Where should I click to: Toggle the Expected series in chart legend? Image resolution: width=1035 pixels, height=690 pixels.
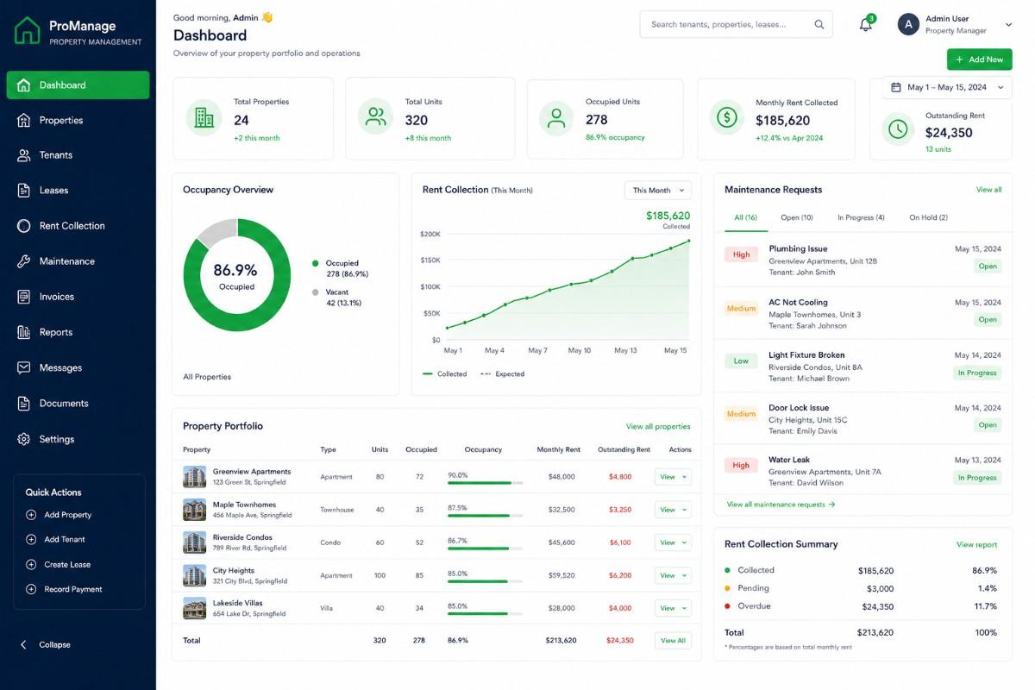[x=502, y=374]
